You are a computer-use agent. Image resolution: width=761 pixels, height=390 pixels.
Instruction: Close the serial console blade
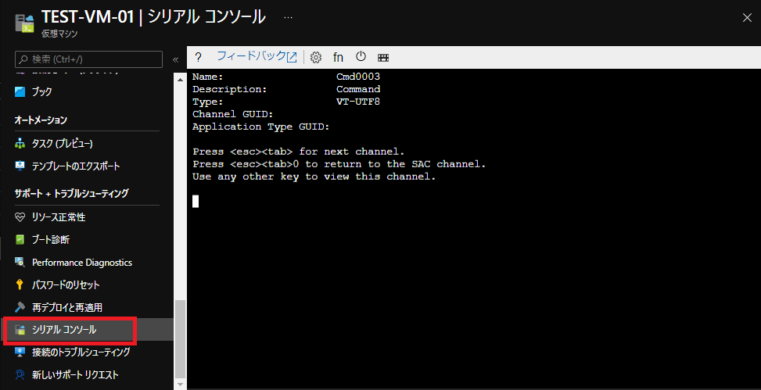[747, 18]
